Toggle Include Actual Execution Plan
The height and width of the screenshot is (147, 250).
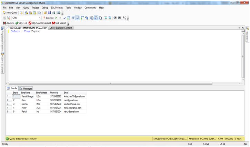click(x=82, y=18)
